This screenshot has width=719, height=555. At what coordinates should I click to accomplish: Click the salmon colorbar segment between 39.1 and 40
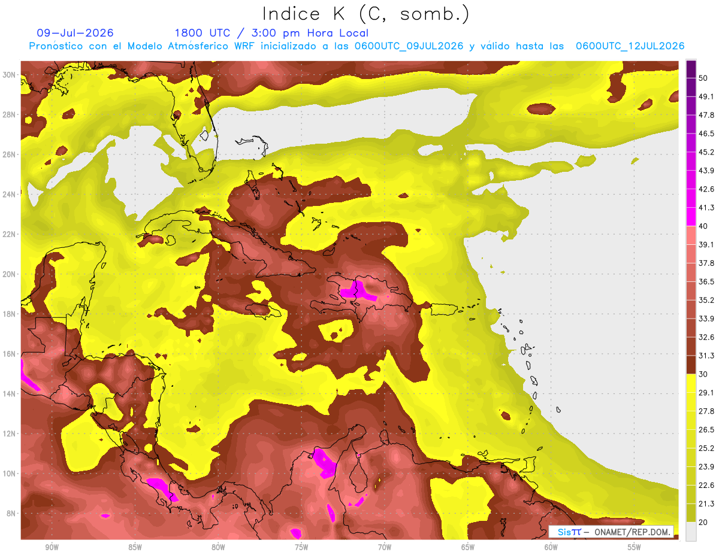[x=691, y=235]
